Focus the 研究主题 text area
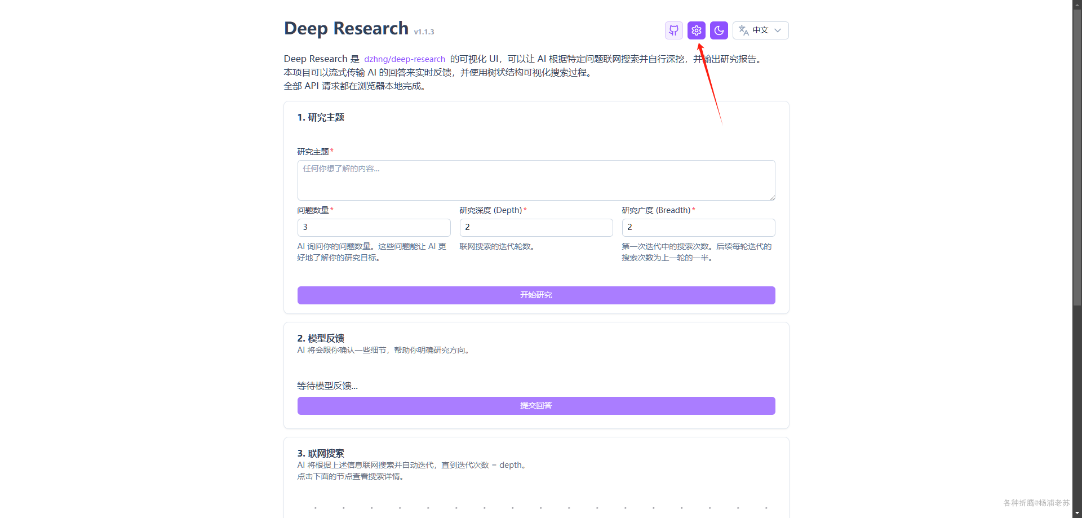The height and width of the screenshot is (518, 1082). point(536,180)
